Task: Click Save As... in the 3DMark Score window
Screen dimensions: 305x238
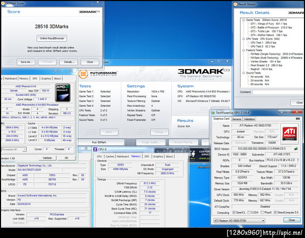Action: tap(26, 62)
